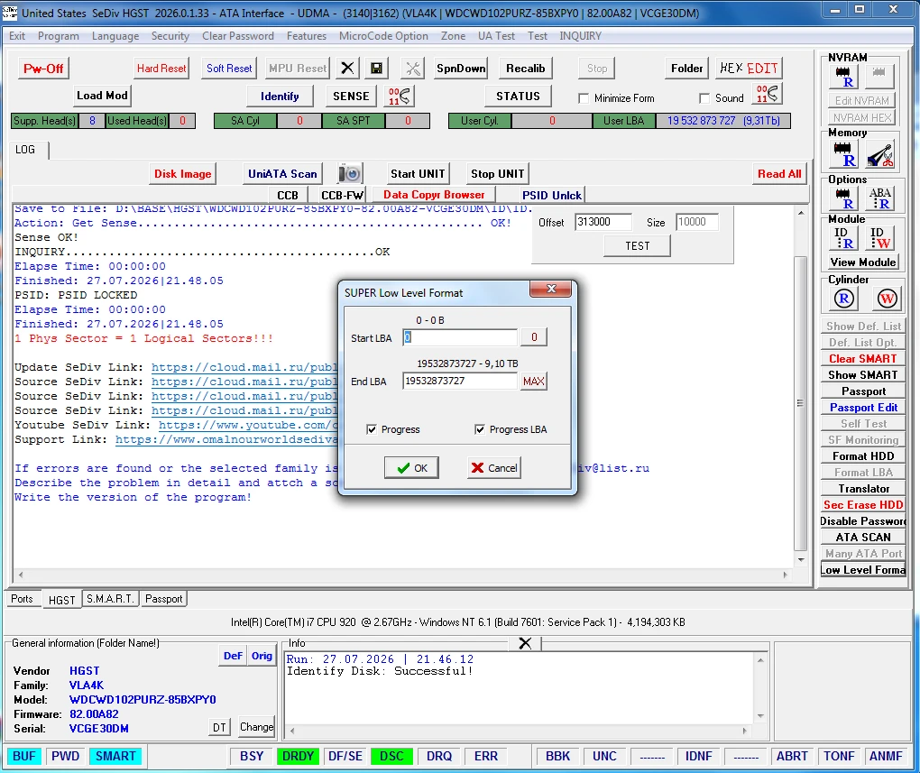The image size is (920, 773).
Task: Click the Module ID write icon
Action: point(879,238)
